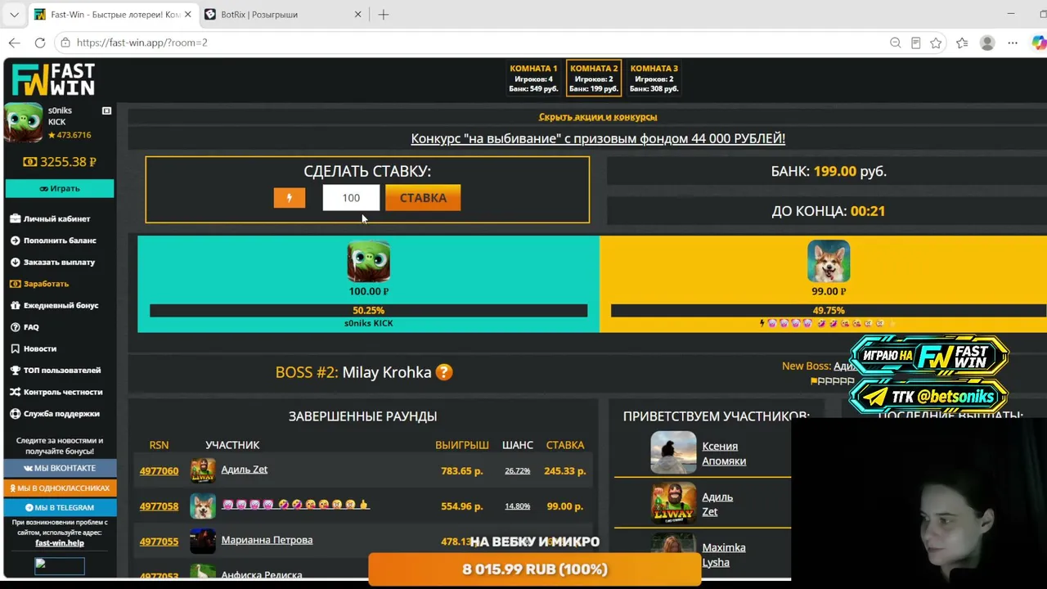Reload the page with the refresh icon
The height and width of the screenshot is (589, 1047).
40,43
